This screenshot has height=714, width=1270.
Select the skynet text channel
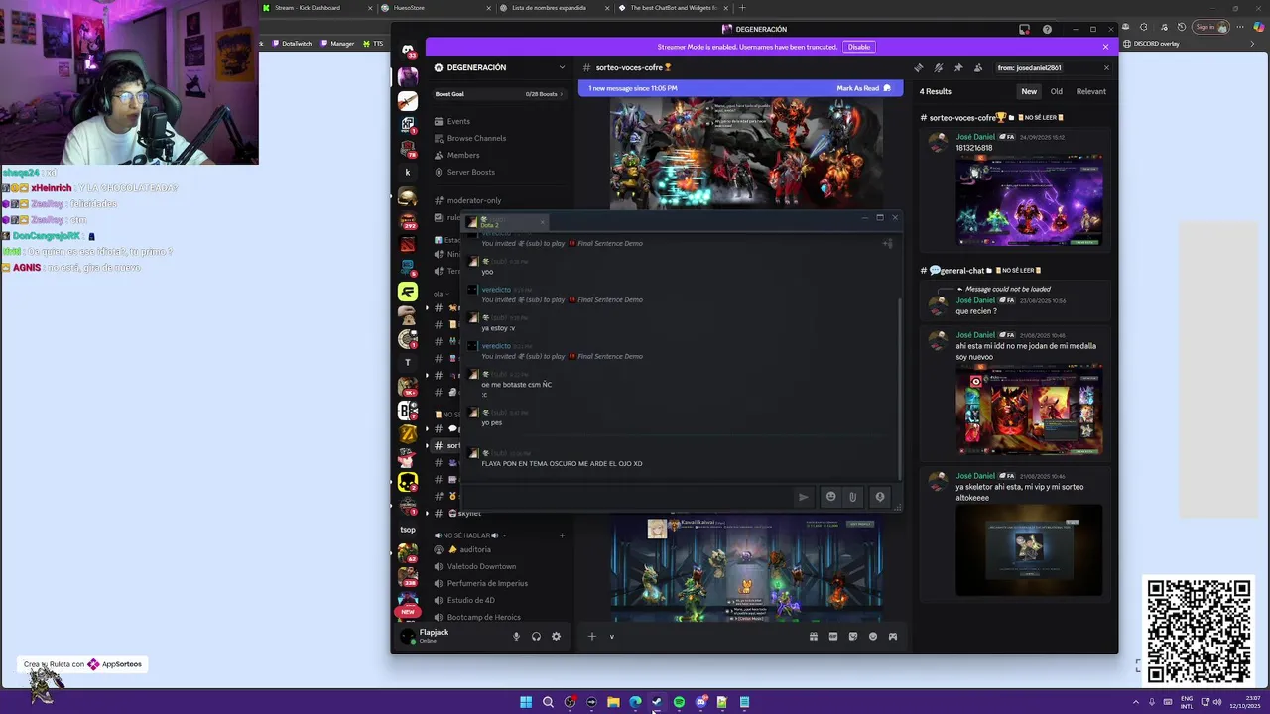[500, 513]
